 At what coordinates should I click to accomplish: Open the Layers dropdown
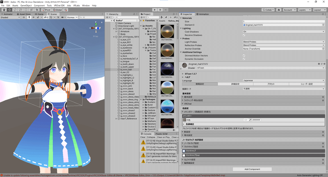(304, 10)
